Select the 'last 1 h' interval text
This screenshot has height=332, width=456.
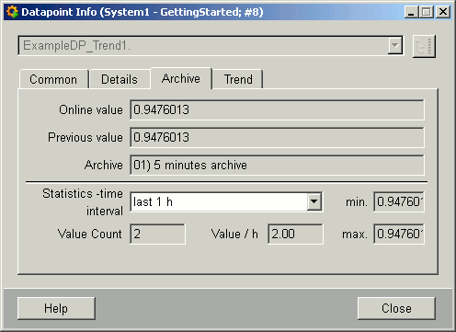153,202
